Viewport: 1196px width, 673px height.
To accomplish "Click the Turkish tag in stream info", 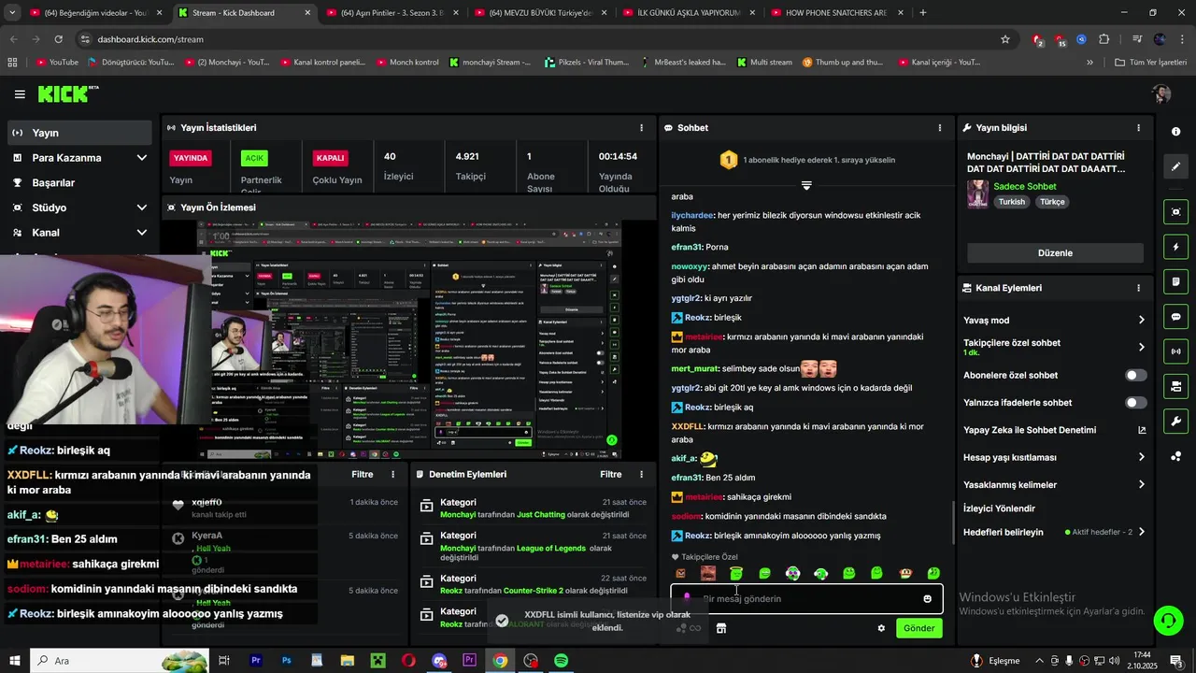I will 1011,202.
